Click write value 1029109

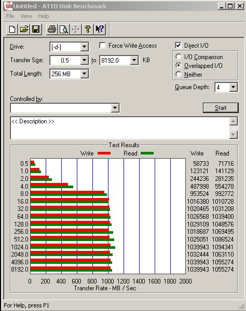(x=198, y=224)
